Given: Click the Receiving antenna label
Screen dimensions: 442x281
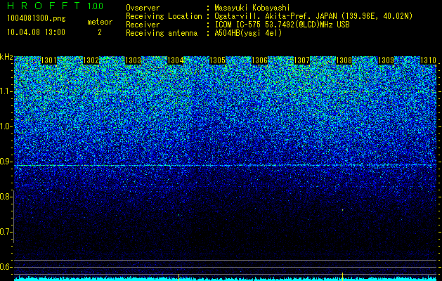Looking at the screenshot, I should pyautogui.click(x=162, y=33).
